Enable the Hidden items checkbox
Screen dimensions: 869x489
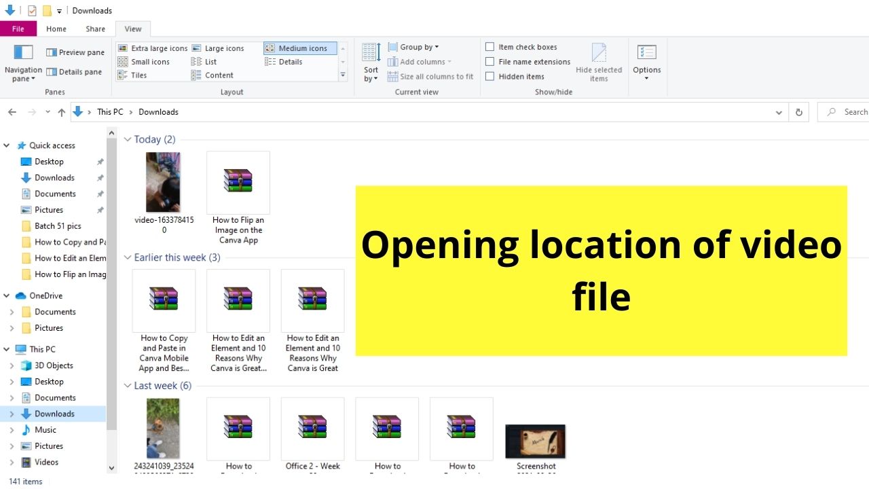click(490, 76)
